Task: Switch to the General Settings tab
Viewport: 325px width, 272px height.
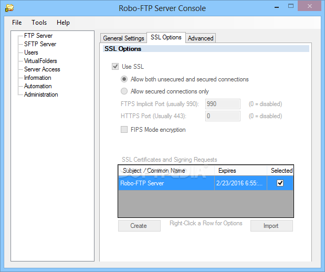Action: pyautogui.click(x=123, y=38)
